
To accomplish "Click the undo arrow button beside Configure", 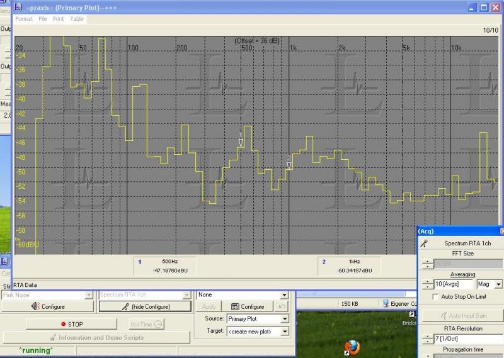I will point(283,306).
